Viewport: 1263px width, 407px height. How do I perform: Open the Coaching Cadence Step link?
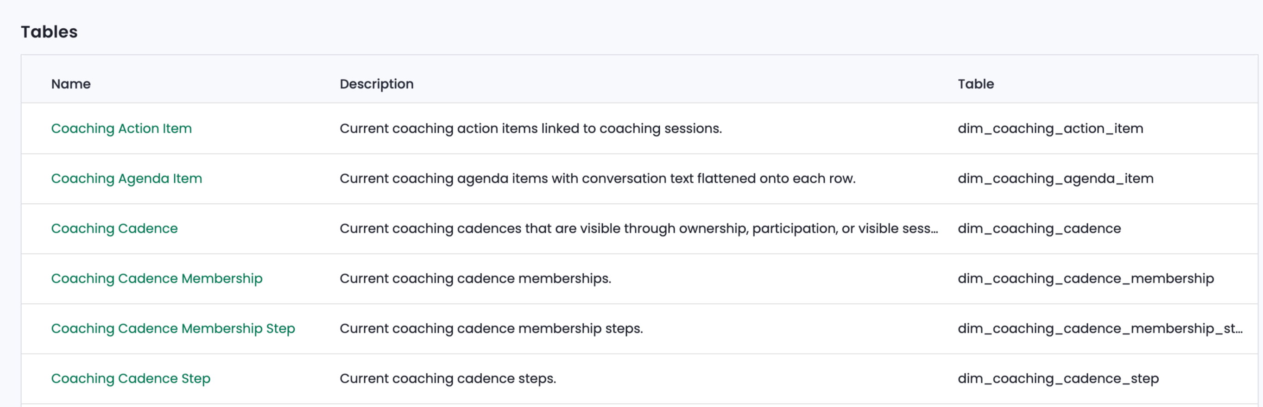131,378
